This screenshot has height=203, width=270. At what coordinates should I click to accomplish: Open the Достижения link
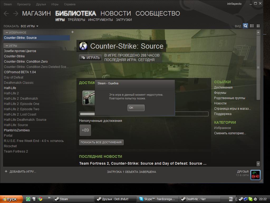tap(223, 87)
